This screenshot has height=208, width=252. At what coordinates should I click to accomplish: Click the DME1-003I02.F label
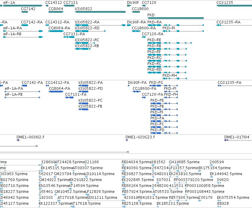[31, 137]
